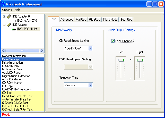Open General Information page
This screenshot has height=118, width=165.
[23, 56]
